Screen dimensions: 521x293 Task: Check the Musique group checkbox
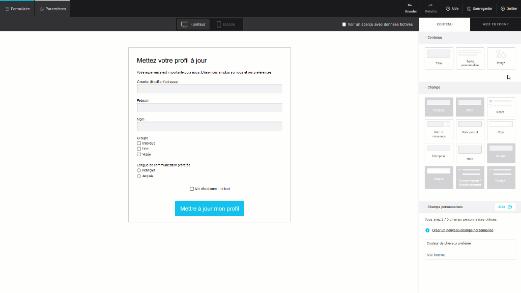(139, 143)
